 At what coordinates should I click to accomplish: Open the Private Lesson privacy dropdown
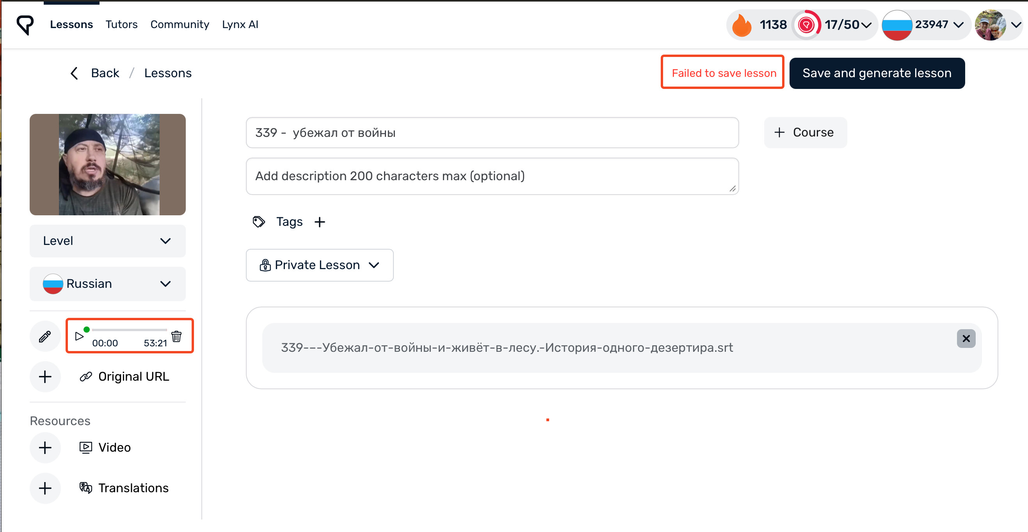coord(320,265)
